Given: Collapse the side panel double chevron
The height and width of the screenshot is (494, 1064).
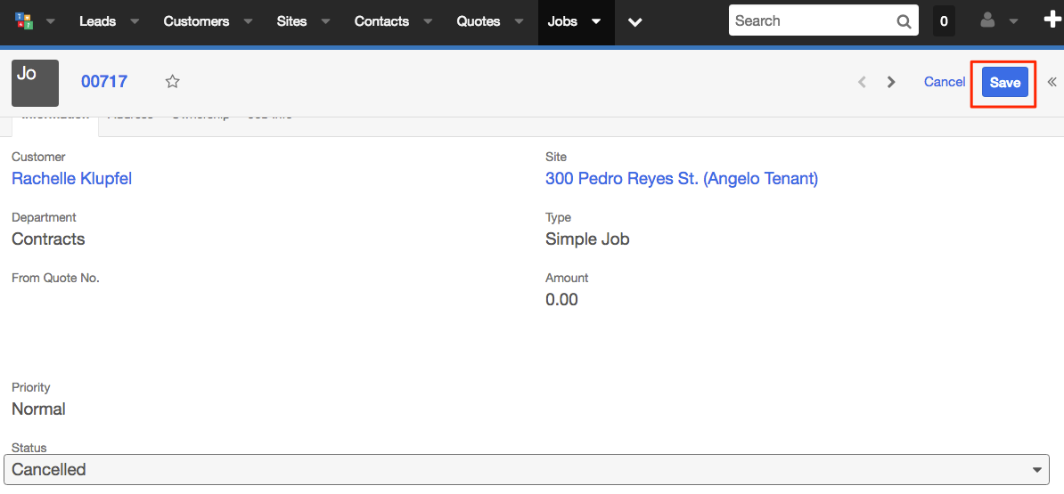Looking at the screenshot, I should (1052, 82).
